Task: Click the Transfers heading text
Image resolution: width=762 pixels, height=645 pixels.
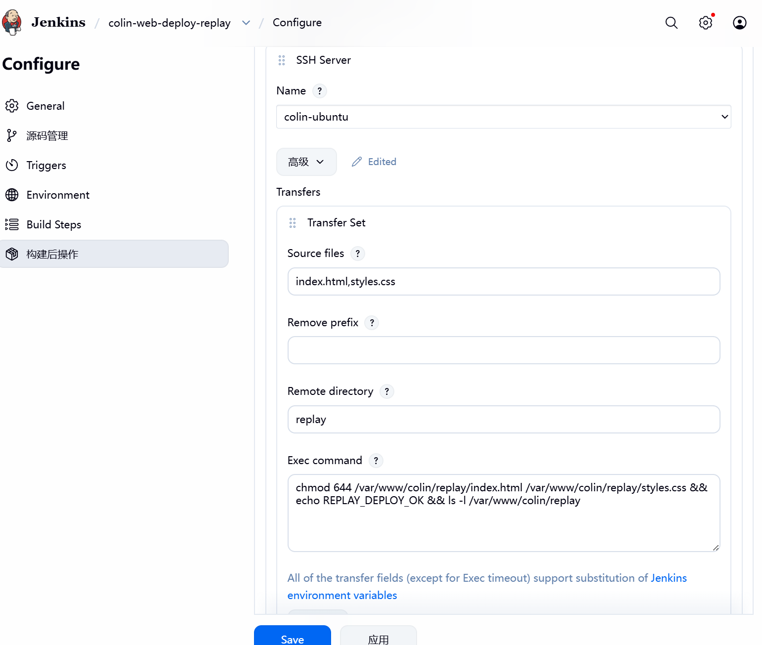Action: [x=298, y=192]
